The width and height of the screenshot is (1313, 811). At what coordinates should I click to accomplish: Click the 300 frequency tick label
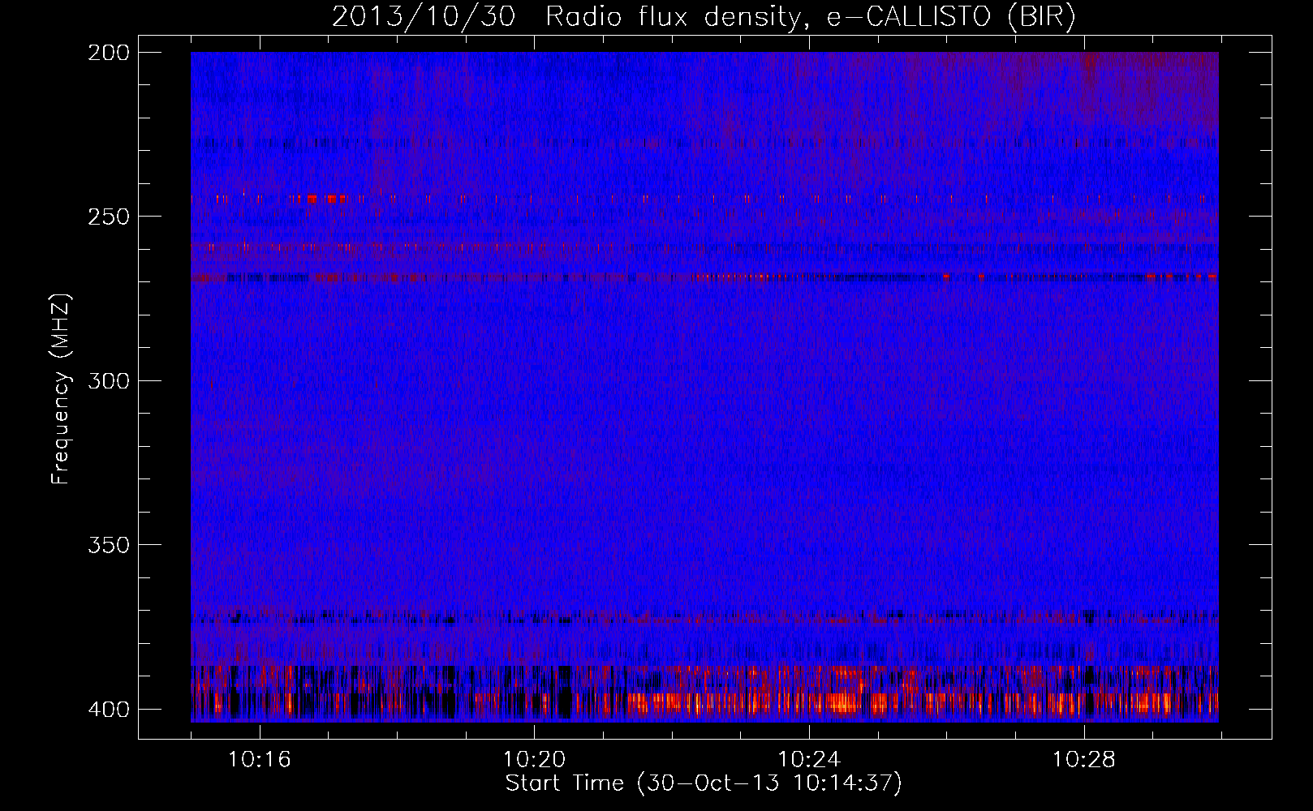coord(109,380)
